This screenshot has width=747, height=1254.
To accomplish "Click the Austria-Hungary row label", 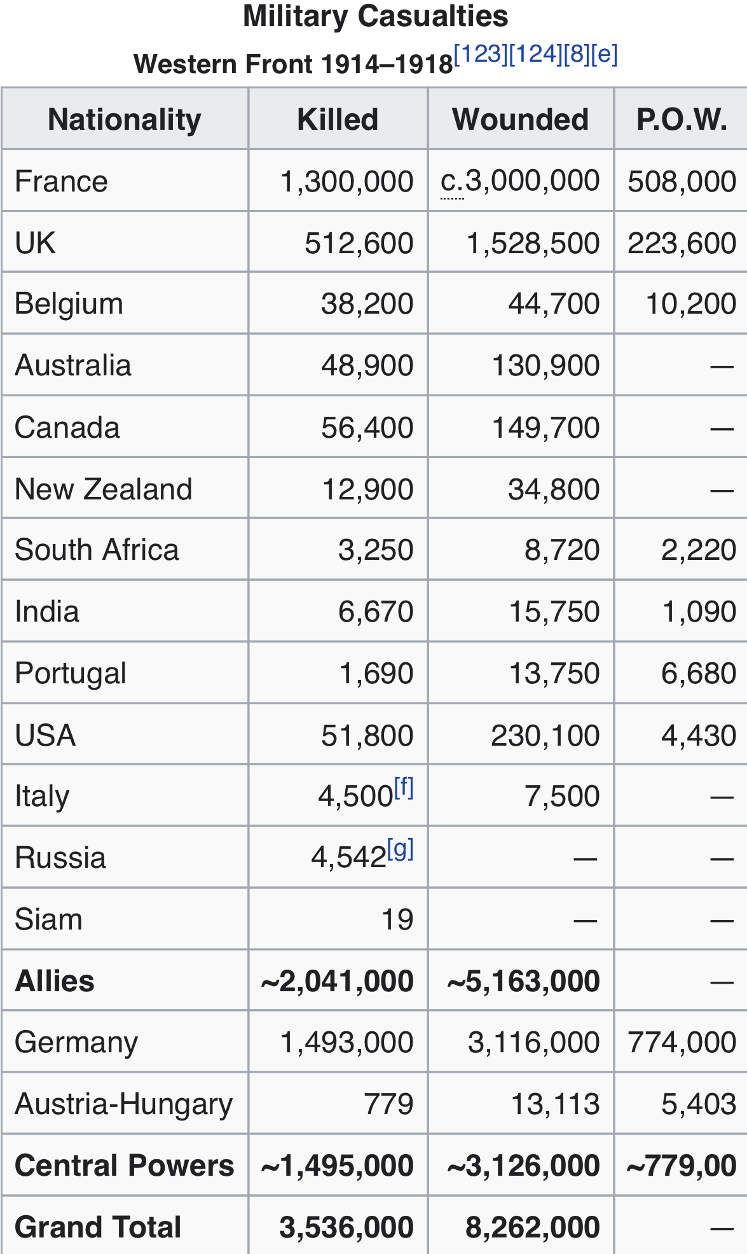I will 124,1104.
